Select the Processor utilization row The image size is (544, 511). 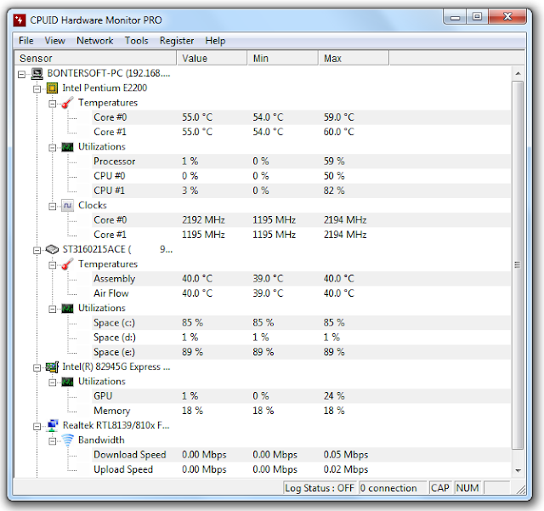[301, 162]
